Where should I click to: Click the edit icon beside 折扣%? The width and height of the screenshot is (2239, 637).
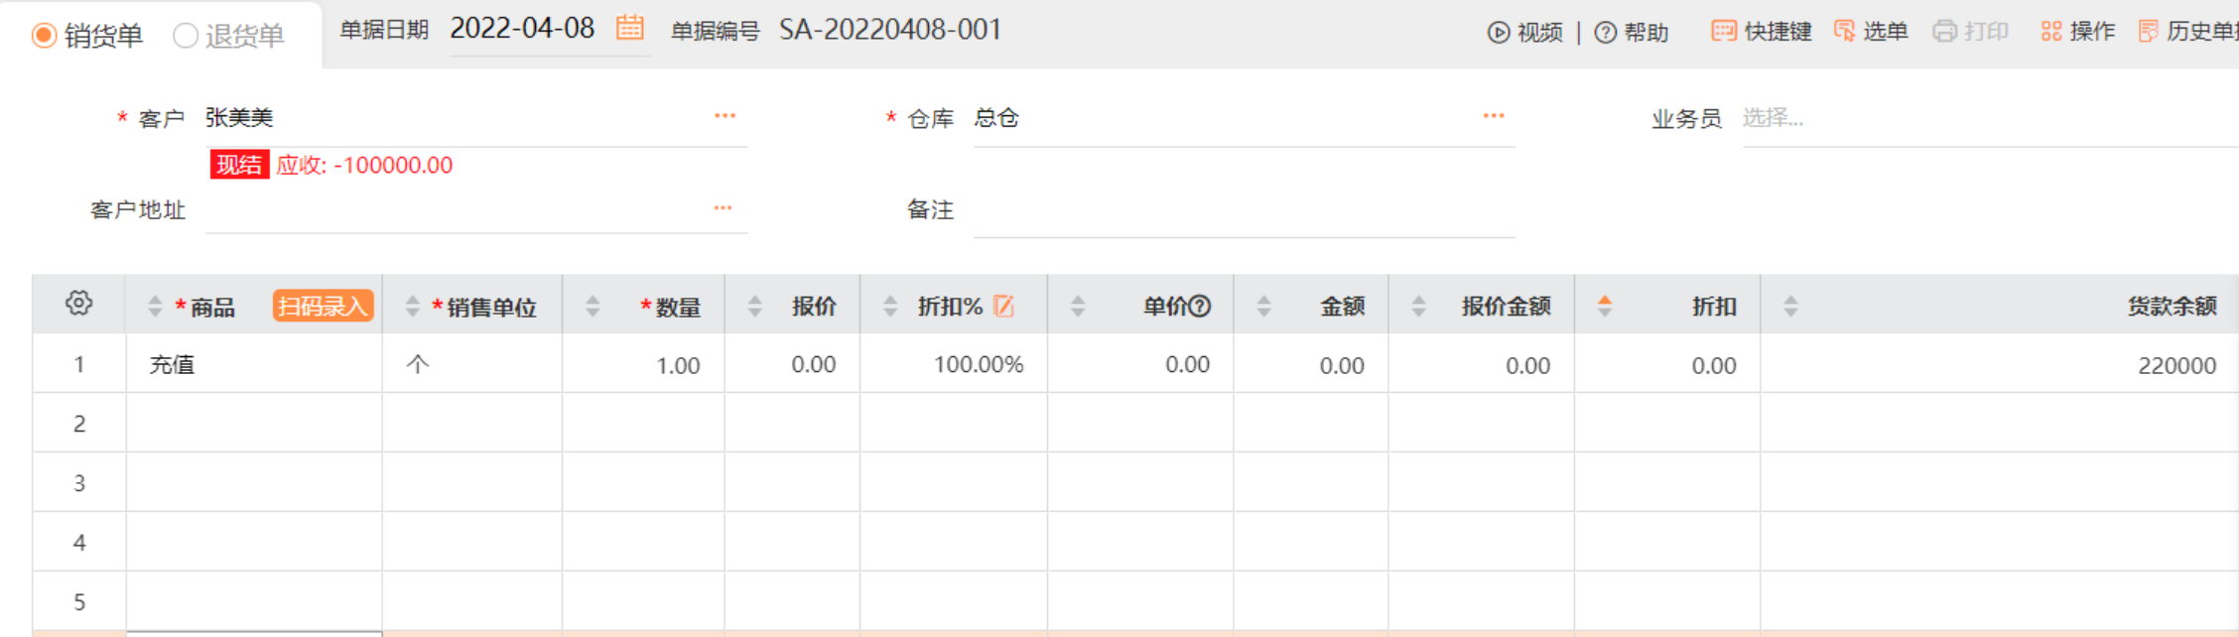coord(1003,307)
